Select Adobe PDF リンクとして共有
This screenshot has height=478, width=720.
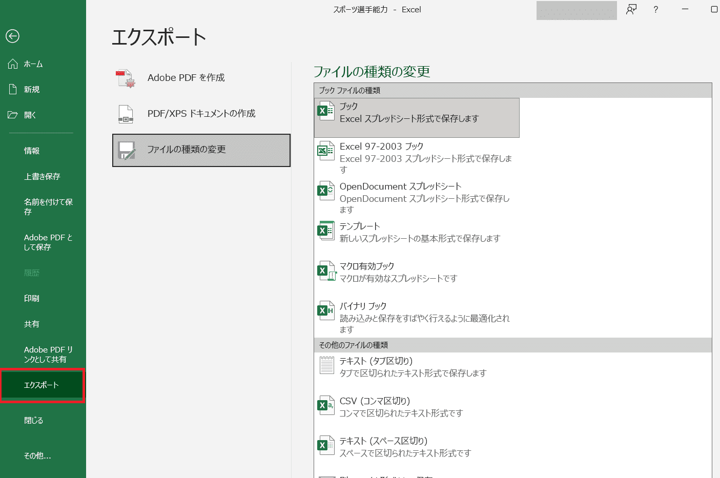(43, 355)
